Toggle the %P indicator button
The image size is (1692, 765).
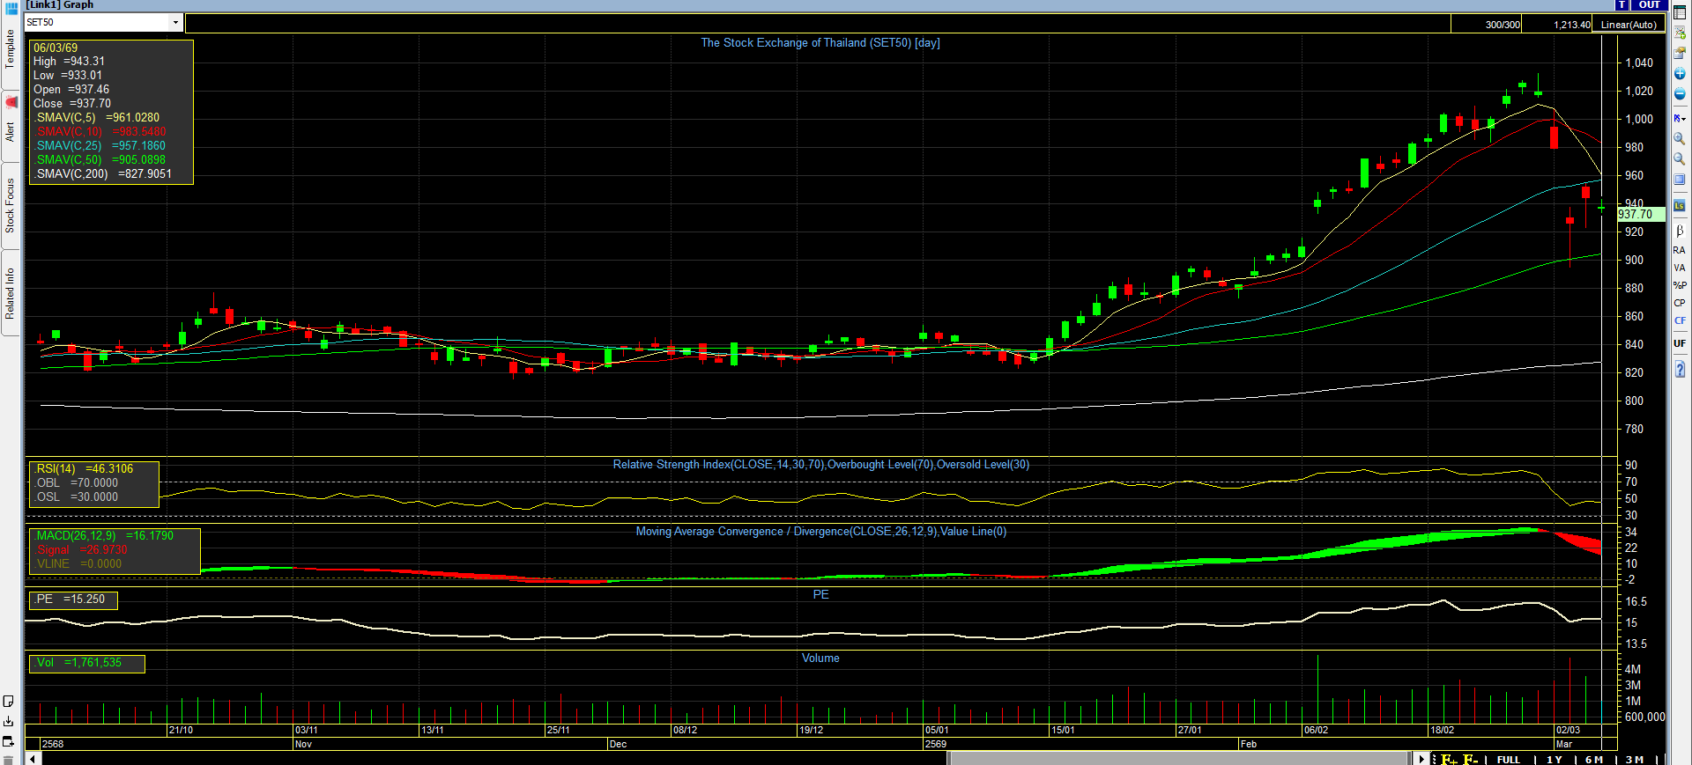pyautogui.click(x=1680, y=285)
